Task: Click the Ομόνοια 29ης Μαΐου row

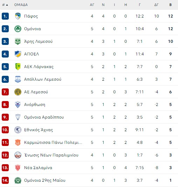Action: [89, 180]
